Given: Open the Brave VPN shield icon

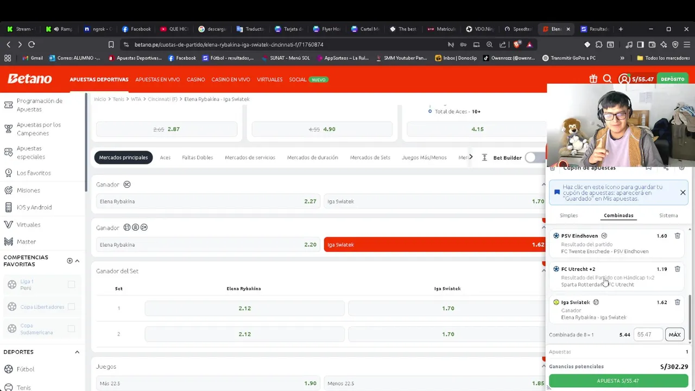Looking at the screenshot, I should click(675, 45).
